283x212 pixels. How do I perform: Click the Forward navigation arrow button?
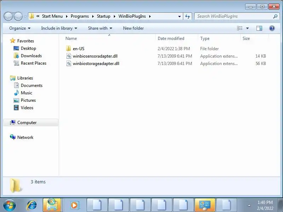point(18,16)
